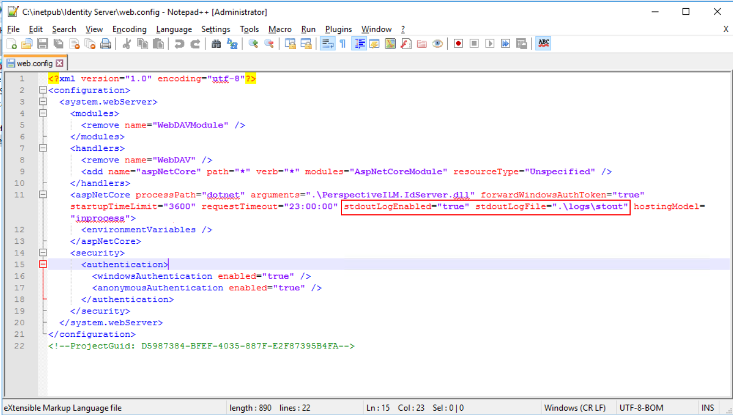Click Windows (CR LF) in status bar
The image size is (733, 415).
pyautogui.click(x=575, y=408)
